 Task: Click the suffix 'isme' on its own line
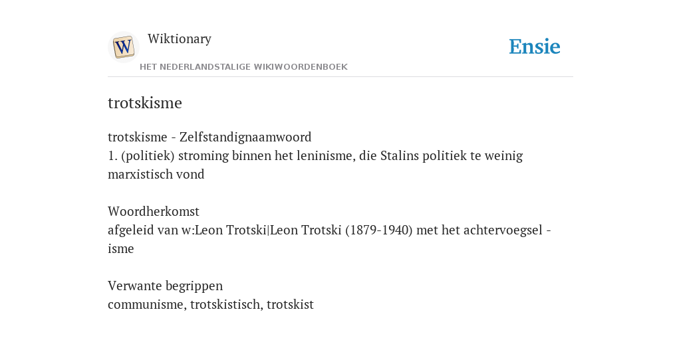click(x=121, y=249)
